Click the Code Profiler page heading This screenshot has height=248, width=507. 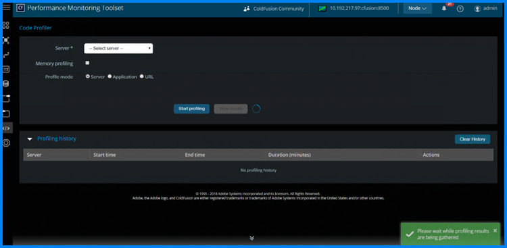(35, 28)
